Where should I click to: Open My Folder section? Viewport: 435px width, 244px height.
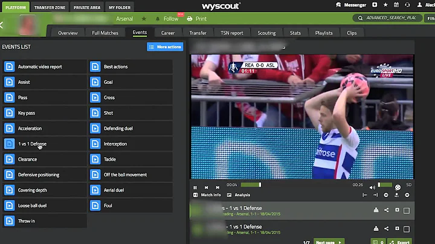pyautogui.click(x=120, y=7)
